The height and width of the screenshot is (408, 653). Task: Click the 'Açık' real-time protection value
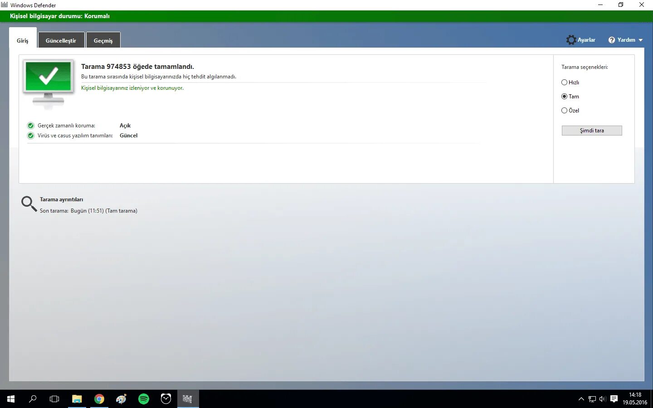click(x=125, y=126)
